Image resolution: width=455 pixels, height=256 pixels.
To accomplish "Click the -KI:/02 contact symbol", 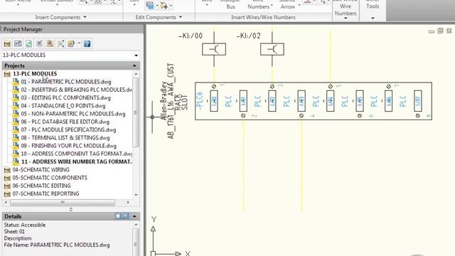I will (272, 49).
